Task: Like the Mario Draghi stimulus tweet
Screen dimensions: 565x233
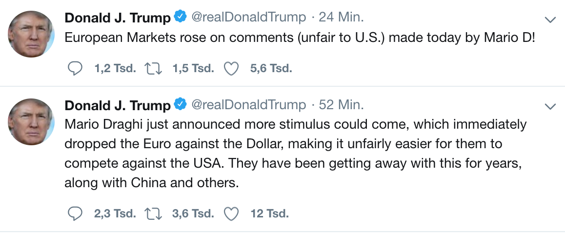Action: (x=231, y=214)
